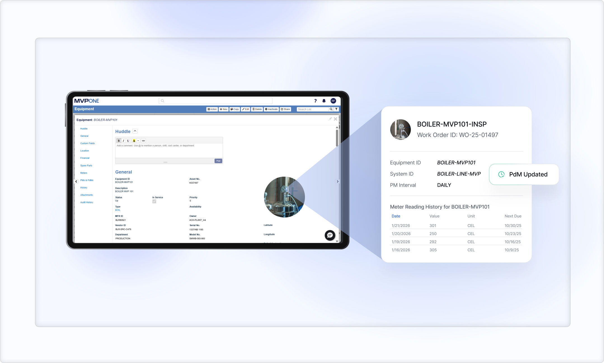Pin the Equipment detail panel
Screen dimensions: 604x363
(330, 119)
